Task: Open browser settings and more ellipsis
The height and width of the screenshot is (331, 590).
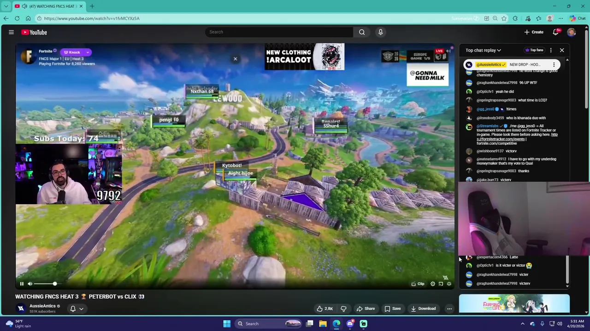Action: coord(560,18)
